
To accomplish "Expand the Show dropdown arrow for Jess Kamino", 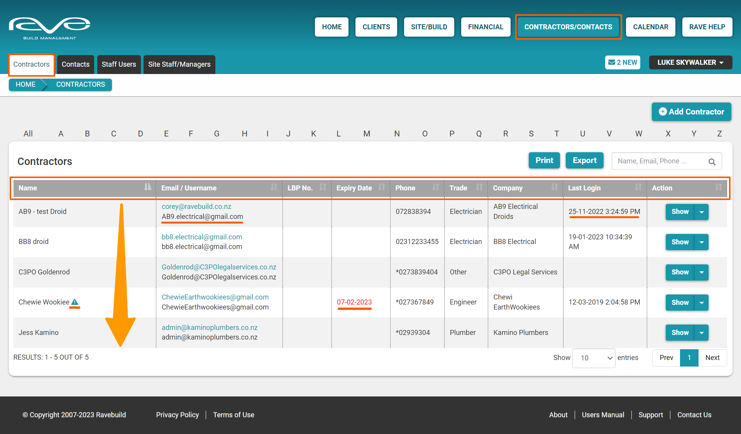I will click(x=702, y=333).
